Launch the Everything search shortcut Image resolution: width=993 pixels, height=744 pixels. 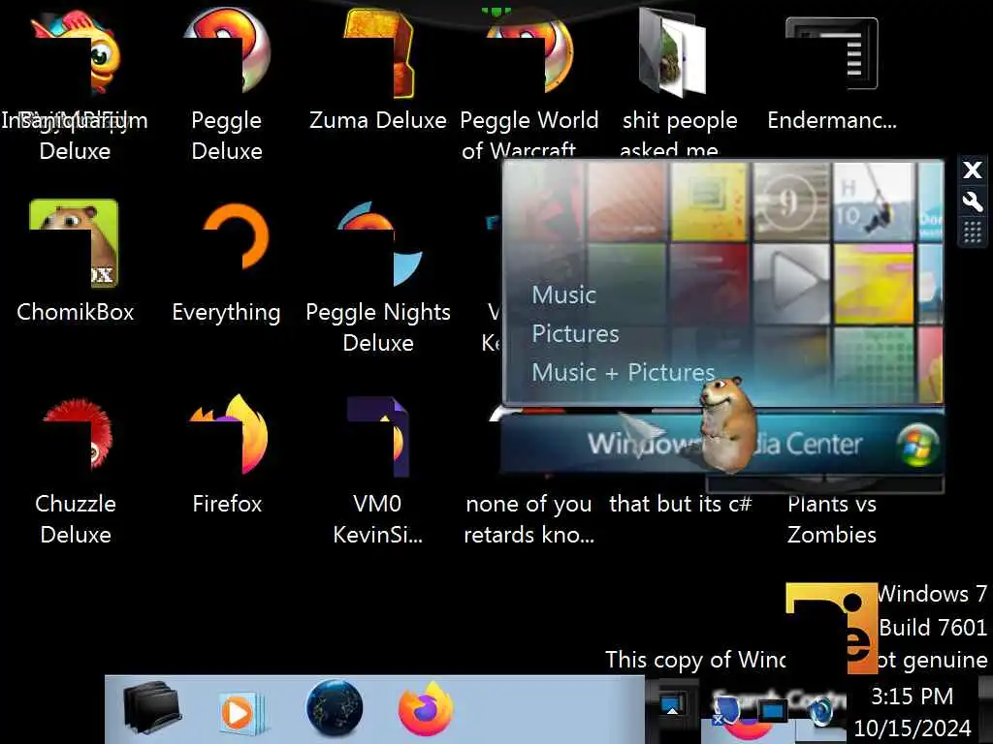[226, 261]
